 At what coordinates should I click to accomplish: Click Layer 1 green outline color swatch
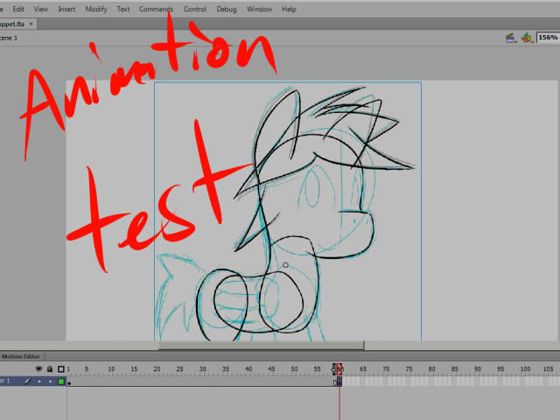61,381
